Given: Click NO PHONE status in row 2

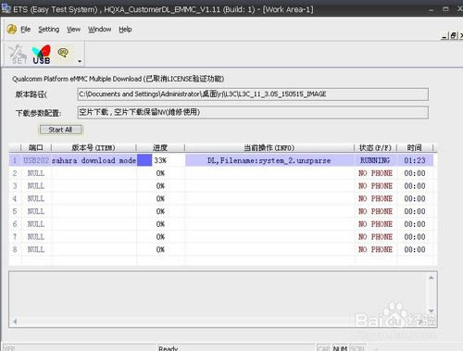Looking at the screenshot, I should [375, 173].
